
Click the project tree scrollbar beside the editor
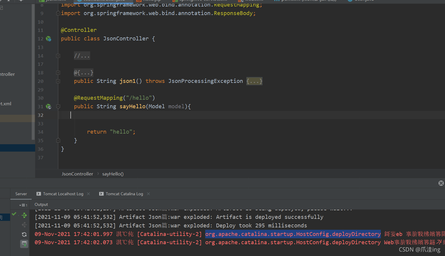33,72
